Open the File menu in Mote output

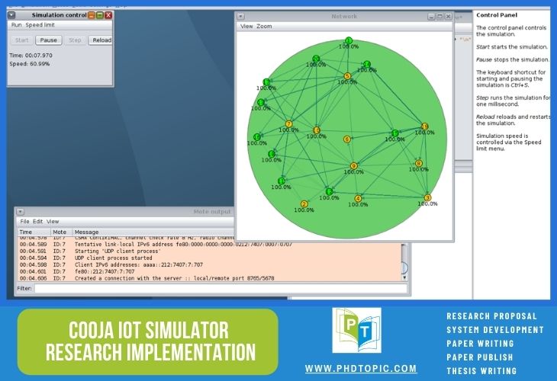(x=24, y=222)
